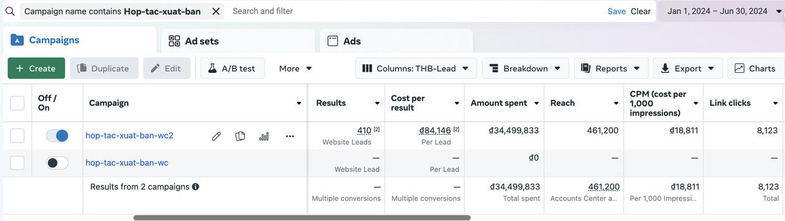Duplicate hop-tac-xuat-ban-wc2 using the copy icon
785x221 pixels.
tap(240, 136)
